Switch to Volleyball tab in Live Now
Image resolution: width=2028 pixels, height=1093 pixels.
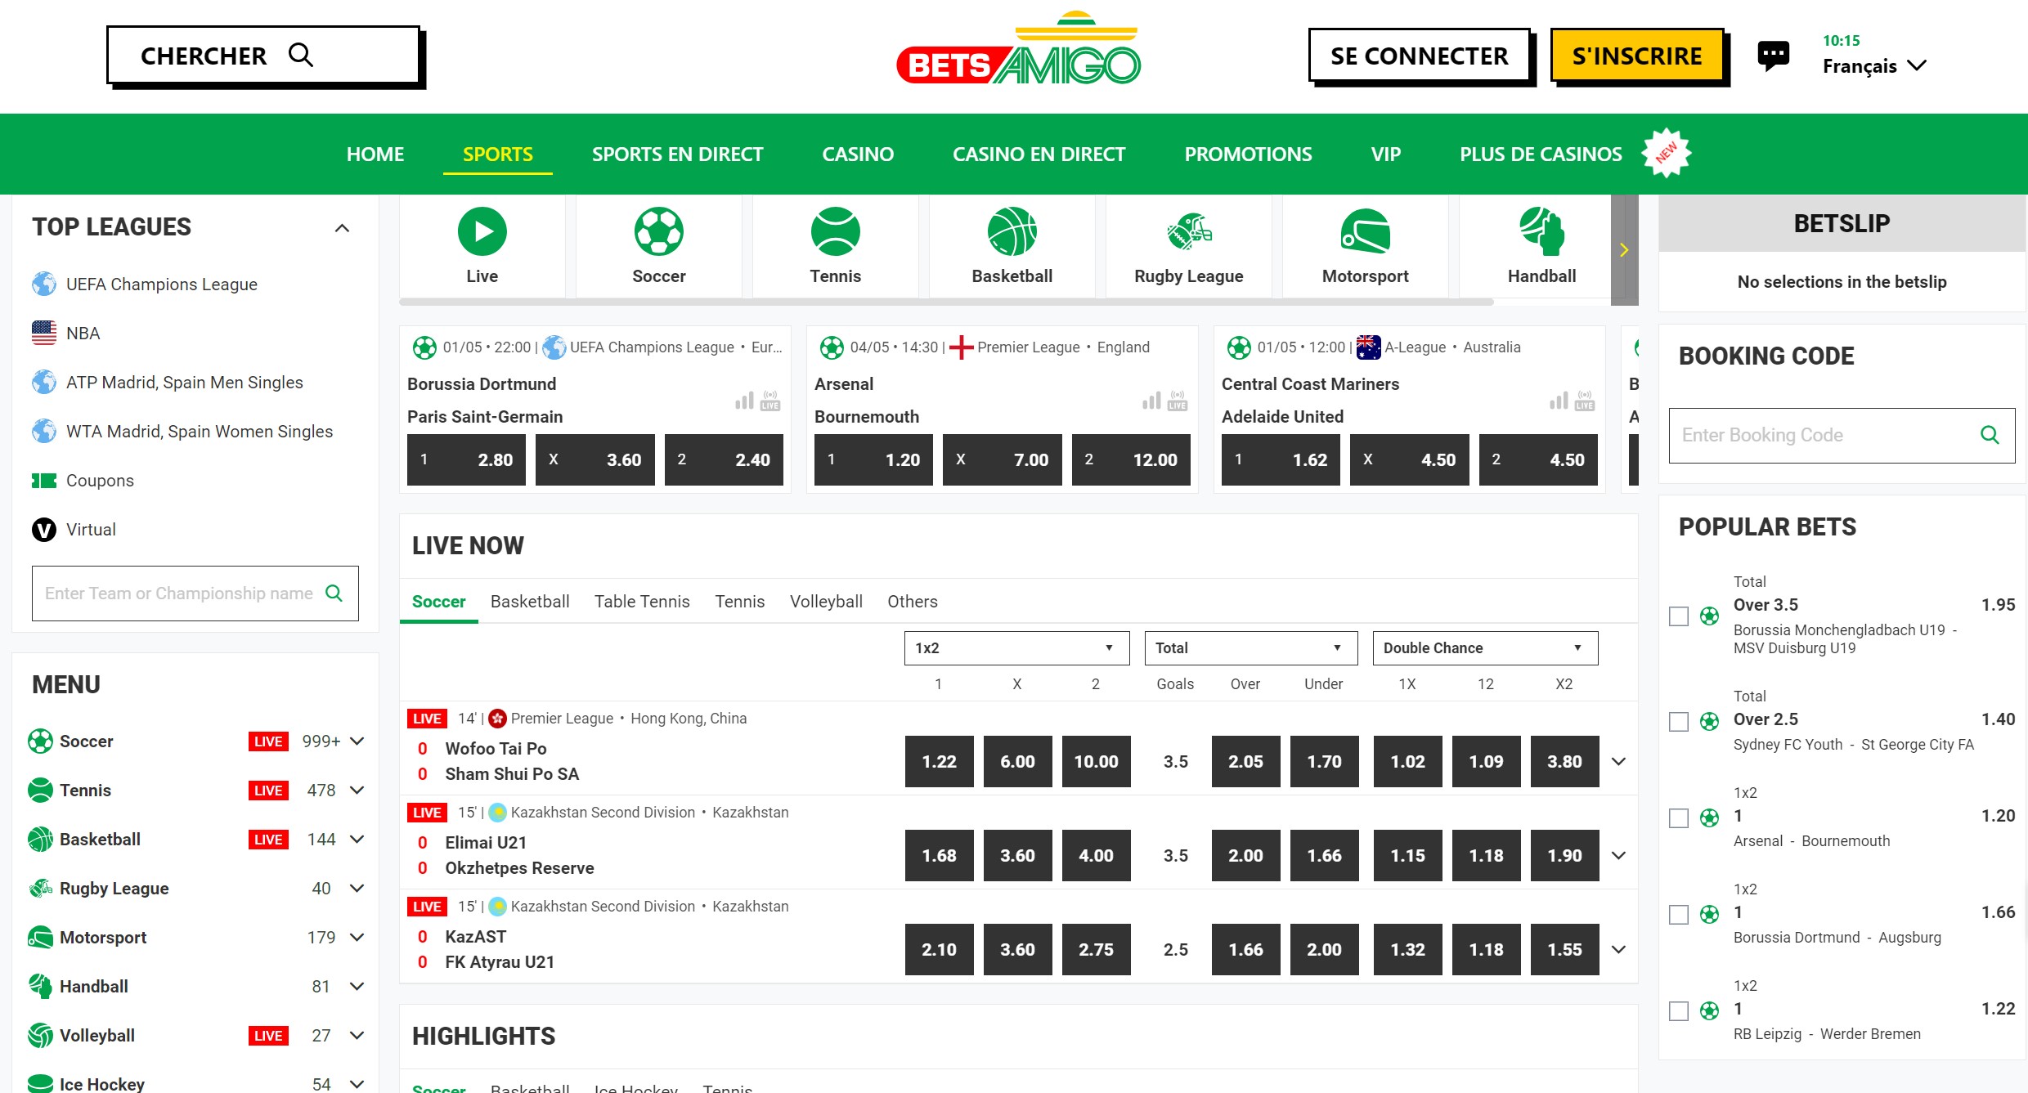(x=826, y=602)
